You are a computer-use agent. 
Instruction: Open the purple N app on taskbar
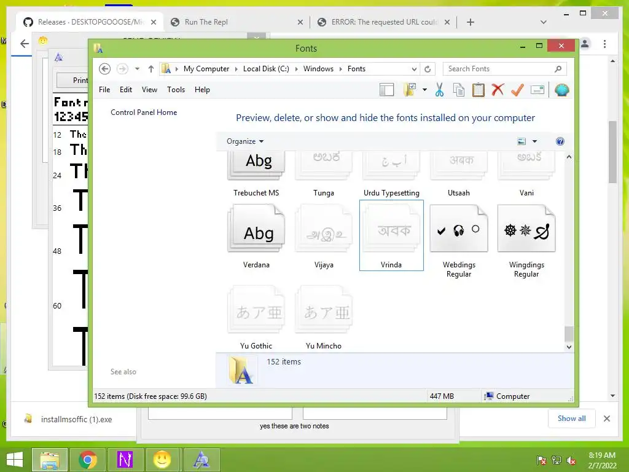point(125,460)
